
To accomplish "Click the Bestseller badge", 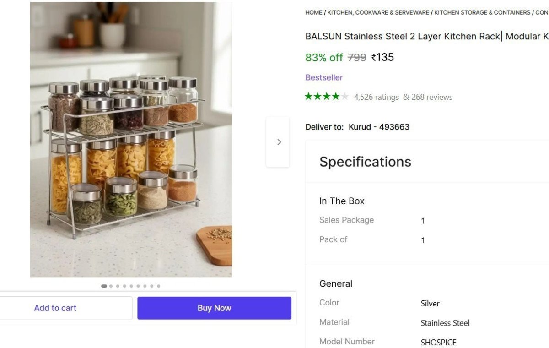I will 324,77.
